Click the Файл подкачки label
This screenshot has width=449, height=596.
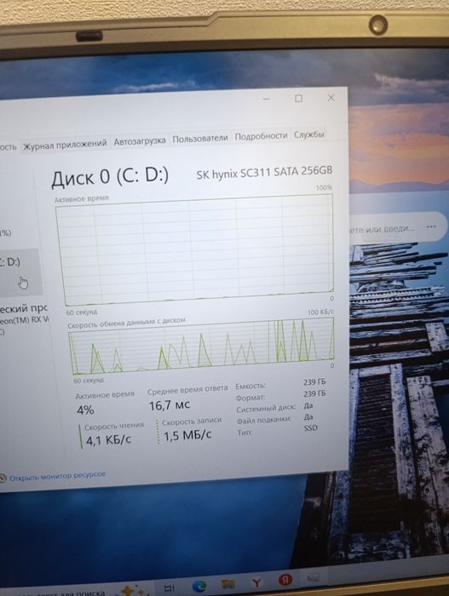coord(264,420)
